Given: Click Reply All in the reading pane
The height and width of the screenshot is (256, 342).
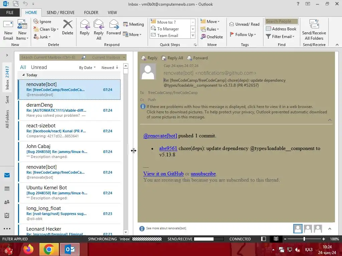Looking at the screenshot, I should pos(172,58).
